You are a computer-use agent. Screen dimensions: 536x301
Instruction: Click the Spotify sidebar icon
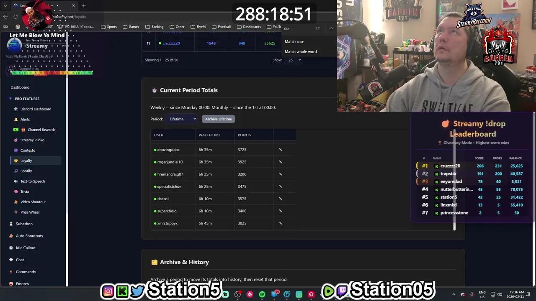(16, 171)
